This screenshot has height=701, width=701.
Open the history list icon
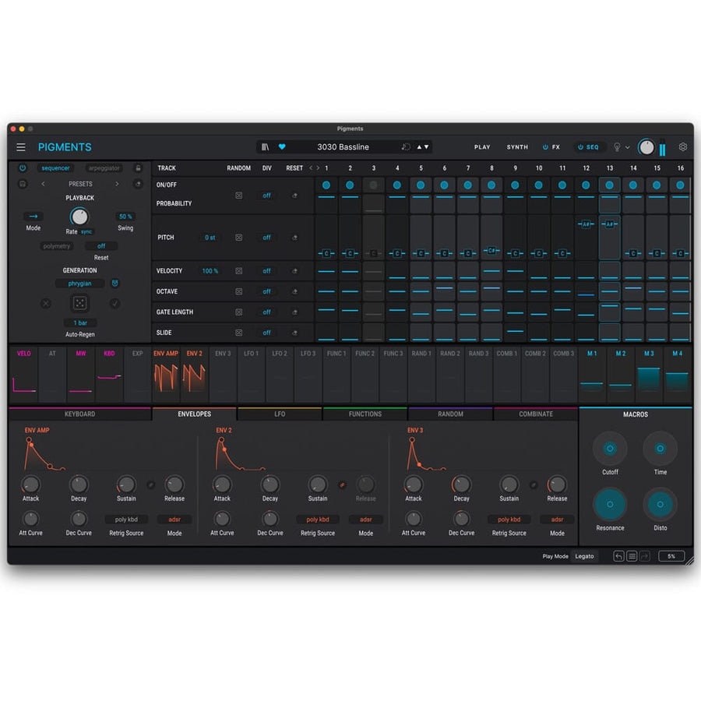[x=632, y=556]
